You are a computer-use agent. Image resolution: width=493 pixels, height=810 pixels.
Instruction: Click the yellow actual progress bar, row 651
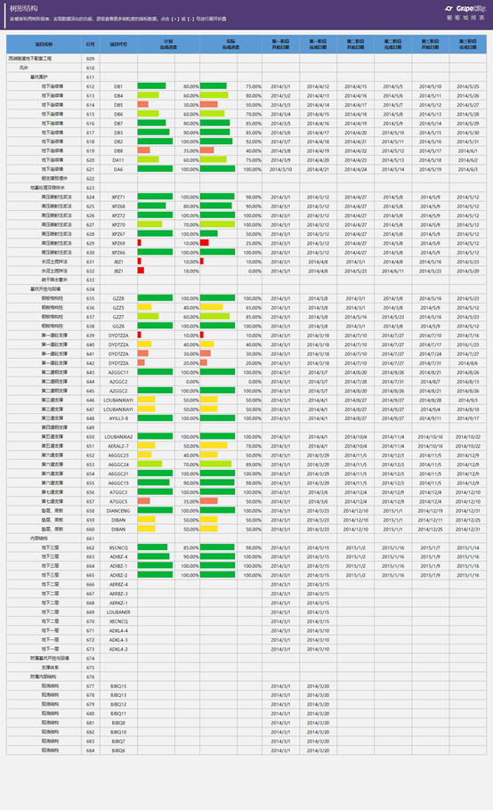tap(214, 446)
